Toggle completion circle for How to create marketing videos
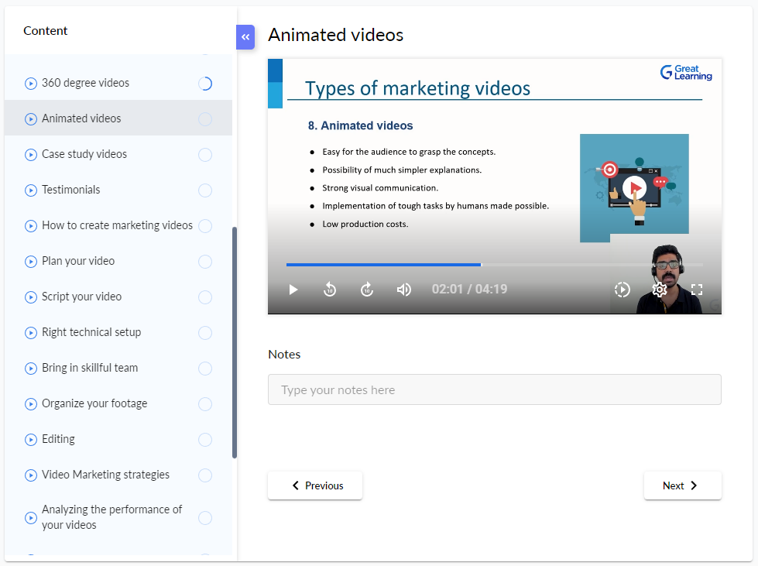The image size is (758, 566). (x=205, y=226)
